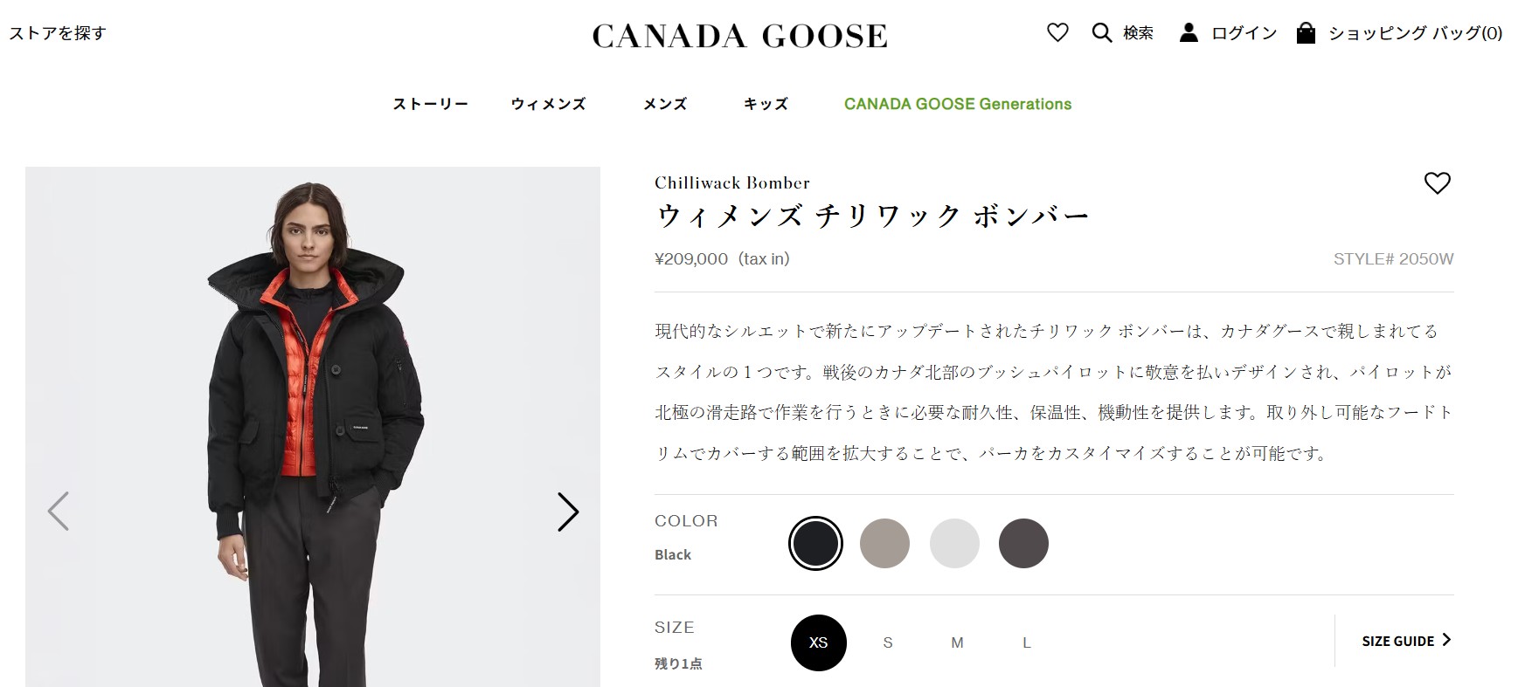1518x687 pixels.
Task: Select size XS
Action: pyautogui.click(x=818, y=642)
